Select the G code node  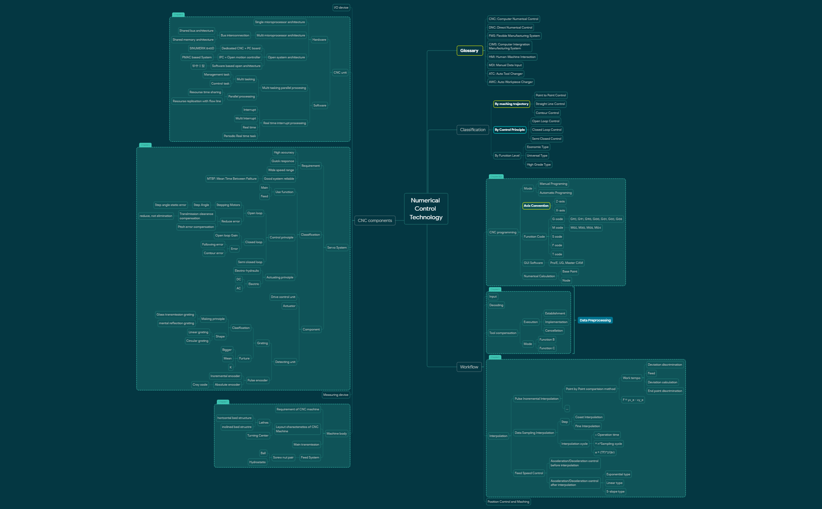[x=557, y=219]
